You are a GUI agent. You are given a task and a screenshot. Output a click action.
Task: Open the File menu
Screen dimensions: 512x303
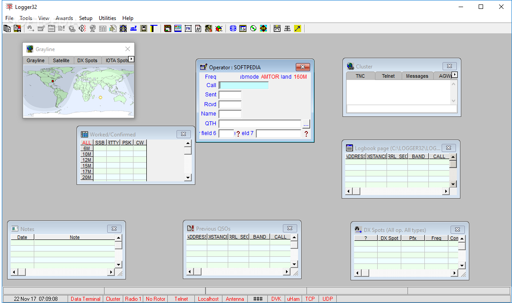point(9,18)
